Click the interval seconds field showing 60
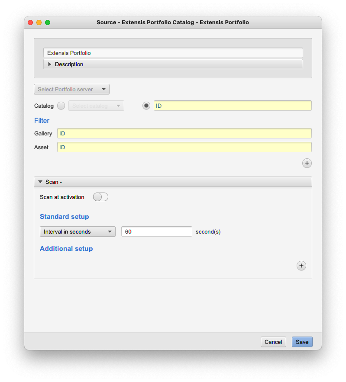 156,231
